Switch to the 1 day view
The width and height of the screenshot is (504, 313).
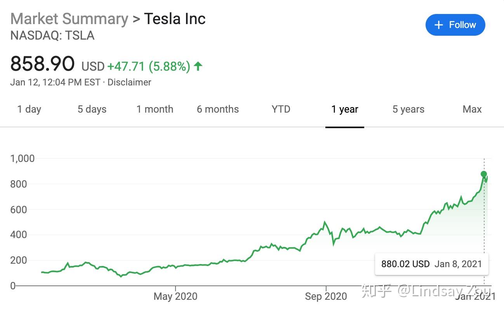pos(29,109)
